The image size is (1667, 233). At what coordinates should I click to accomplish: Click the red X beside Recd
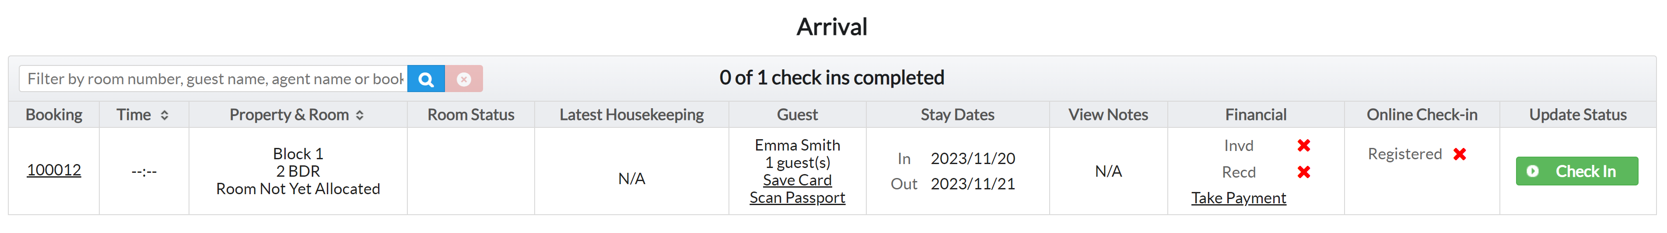pos(1303,172)
